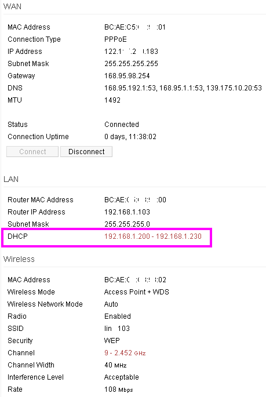The width and height of the screenshot is (266, 397).
Task: Click the DHCP label in LAN section
Action: pyautogui.click(x=17, y=236)
